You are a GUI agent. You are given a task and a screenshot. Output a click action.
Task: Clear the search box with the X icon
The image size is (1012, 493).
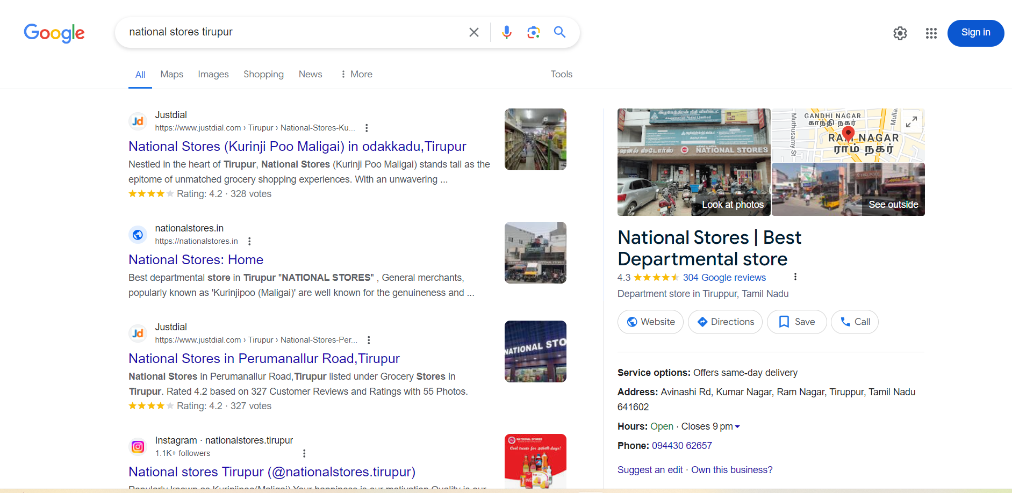point(474,32)
